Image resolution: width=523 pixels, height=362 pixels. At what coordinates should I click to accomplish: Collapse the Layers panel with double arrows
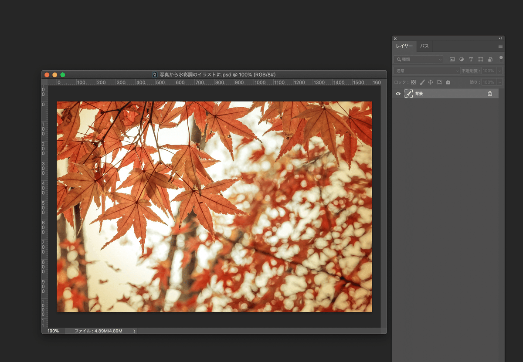click(500, 38)
